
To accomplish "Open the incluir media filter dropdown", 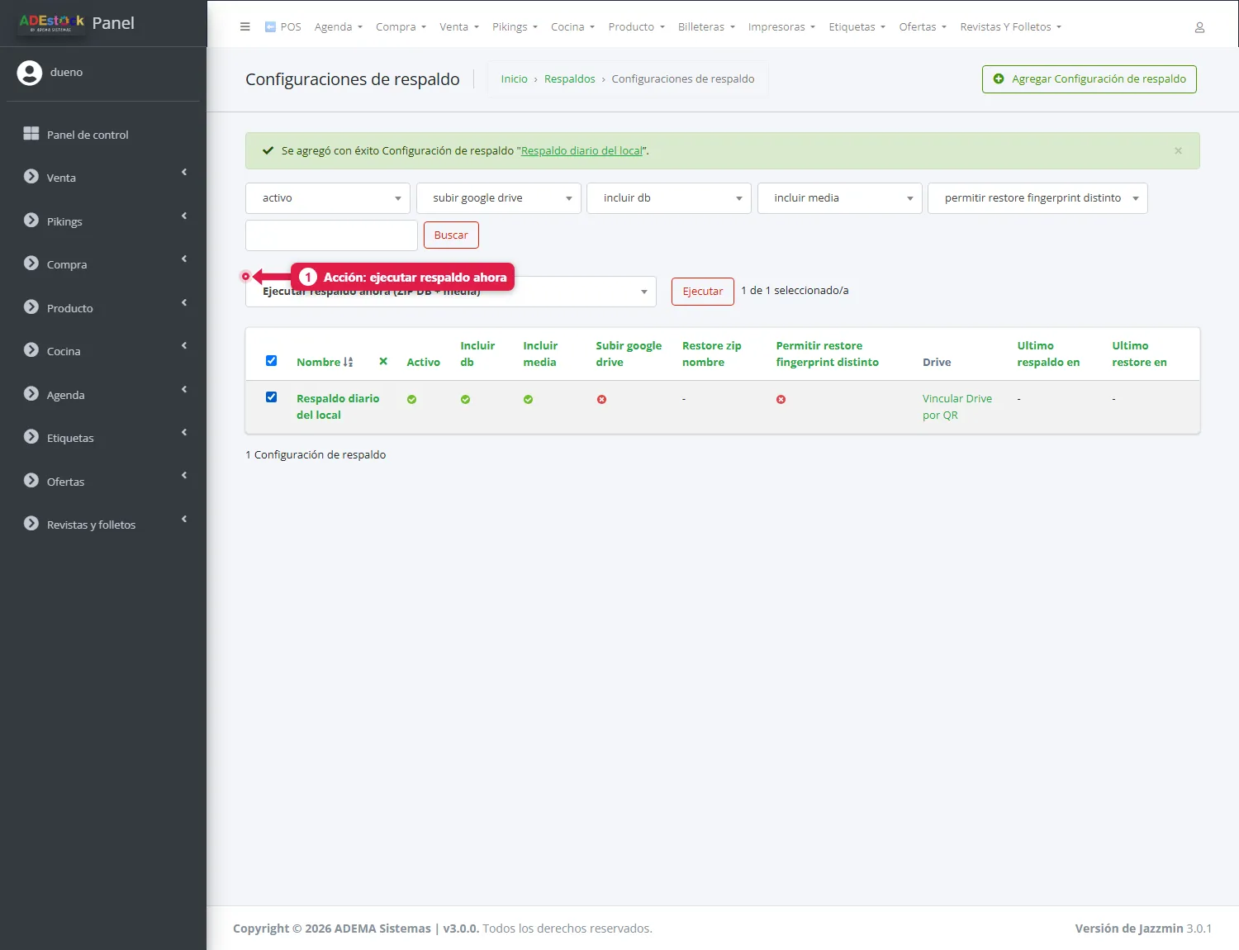I will [x=840, y=198].
